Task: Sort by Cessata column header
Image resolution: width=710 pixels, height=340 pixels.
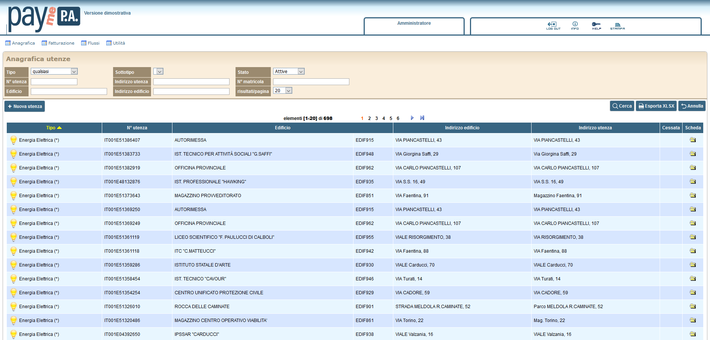Action: click(671, 128)
